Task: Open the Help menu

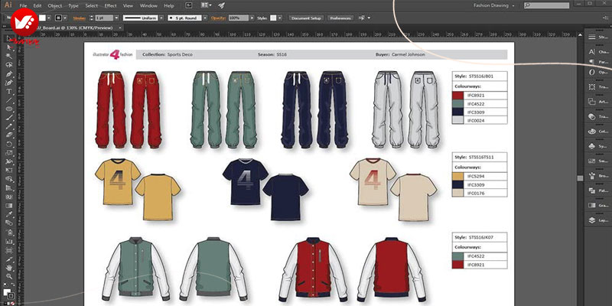Action: [x=169, y=6]
